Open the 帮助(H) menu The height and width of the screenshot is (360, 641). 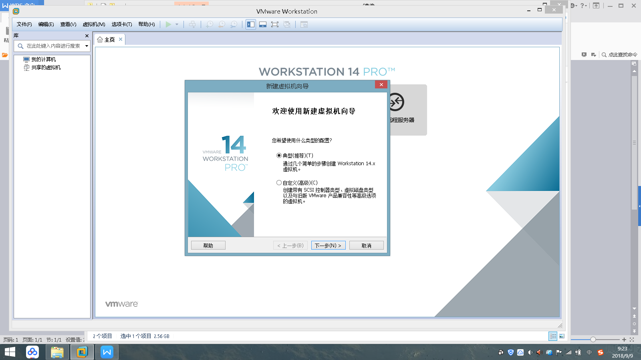click(147, 24)
